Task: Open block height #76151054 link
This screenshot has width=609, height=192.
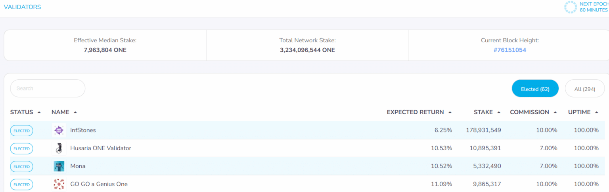Action: pyautogui.click(x=509, y=50)
